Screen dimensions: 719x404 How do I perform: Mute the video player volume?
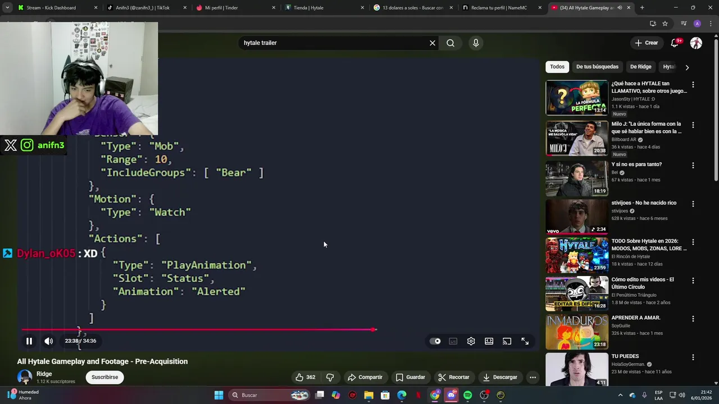[x=49, y=341]
